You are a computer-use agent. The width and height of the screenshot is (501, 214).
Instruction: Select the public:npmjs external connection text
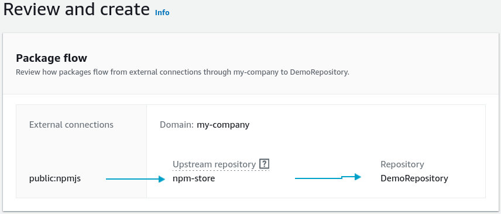click(55, 178)
